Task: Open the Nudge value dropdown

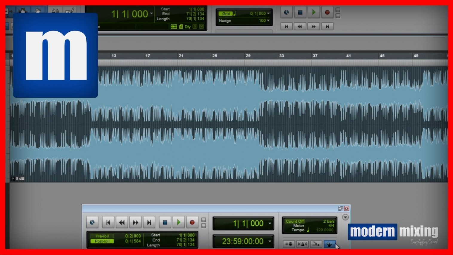Action: [x=268, y=20]
